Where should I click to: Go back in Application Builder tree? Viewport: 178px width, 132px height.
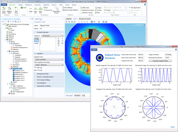click(3, 21)
